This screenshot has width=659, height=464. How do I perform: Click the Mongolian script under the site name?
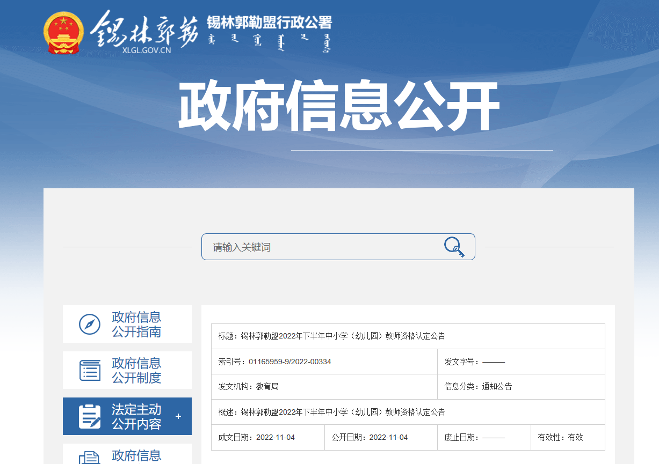click(269, 42)
